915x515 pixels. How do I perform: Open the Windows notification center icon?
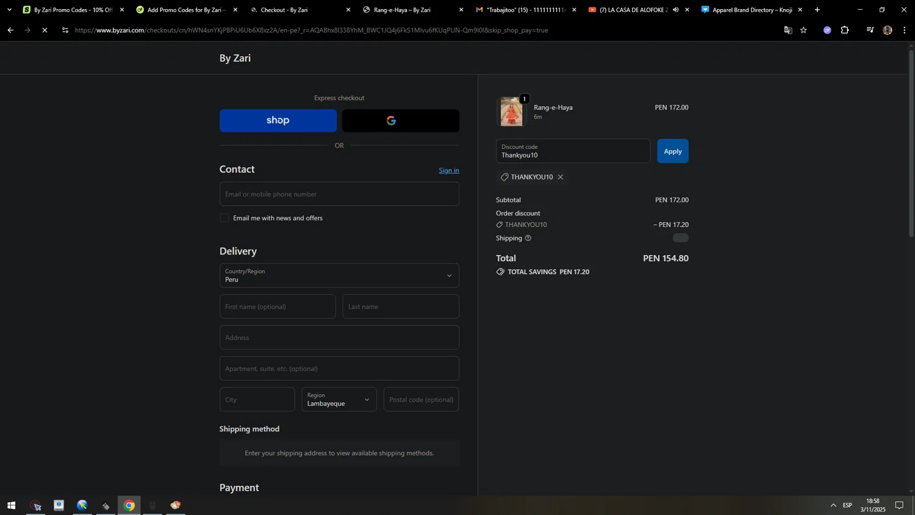899,505
